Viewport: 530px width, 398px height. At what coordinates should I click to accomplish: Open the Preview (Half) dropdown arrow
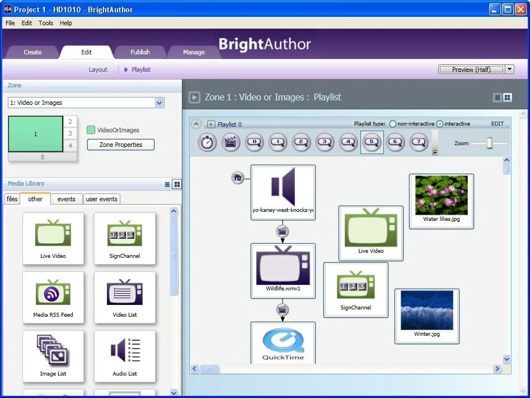509,70
